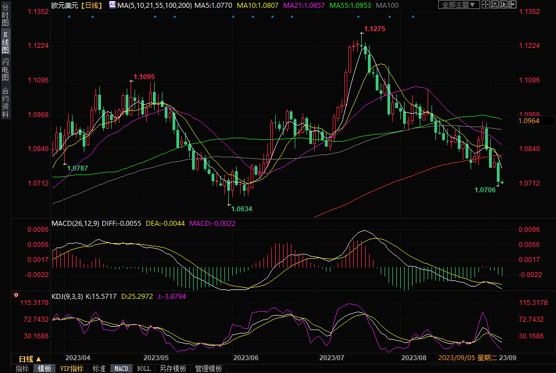The width and height of the screenshot is (556, 373).
Task: Click the MA indicator icon beside MA(5,10,21,55,100,200)
Action: tap(113, 5)
